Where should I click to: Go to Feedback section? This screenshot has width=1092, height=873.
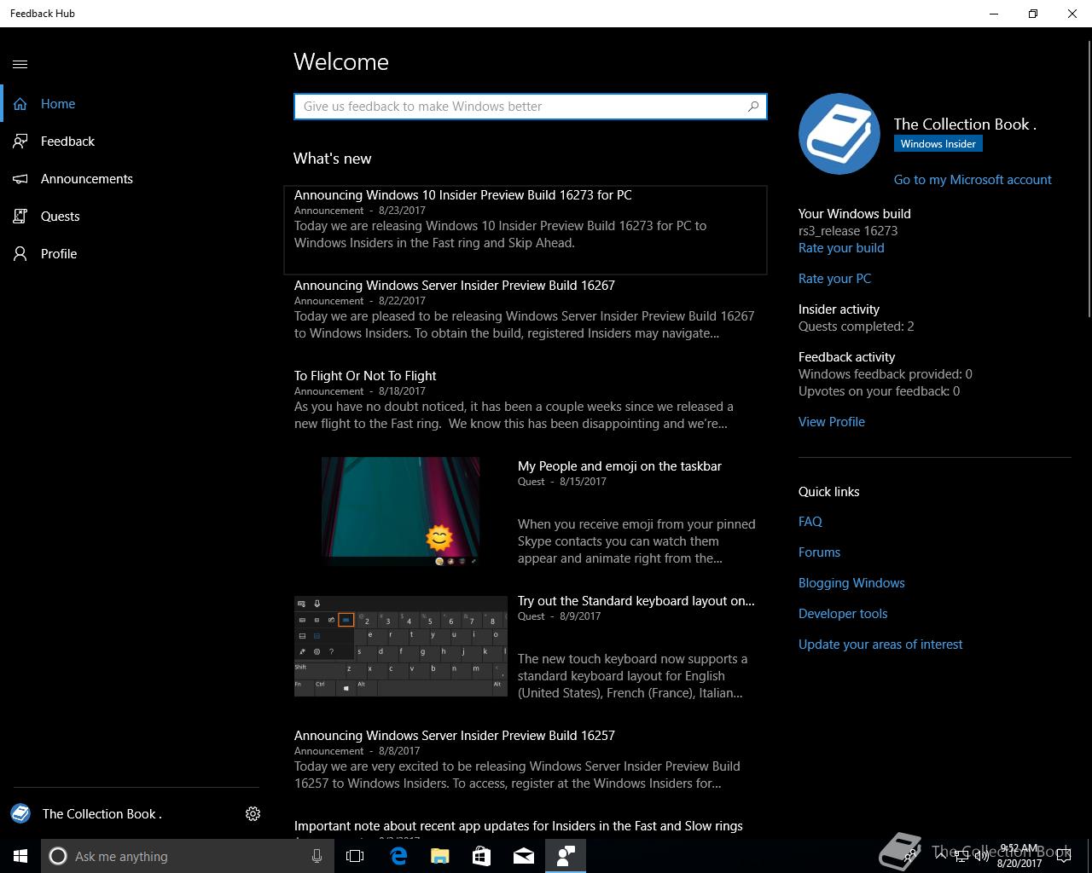click(x=136, y=142)
